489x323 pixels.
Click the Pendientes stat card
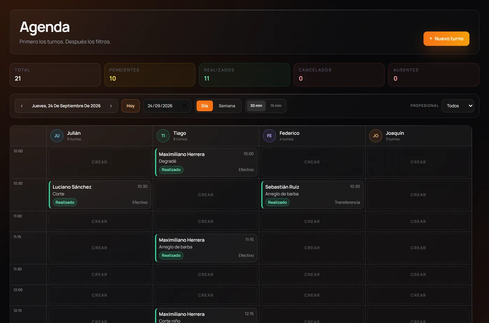click(x=149, y=75)
